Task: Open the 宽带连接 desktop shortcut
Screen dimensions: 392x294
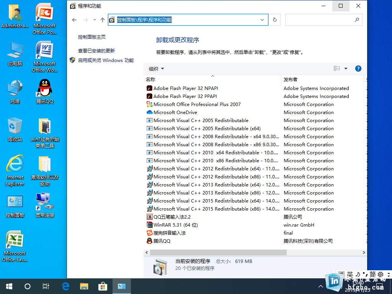Action: (44, 205)
